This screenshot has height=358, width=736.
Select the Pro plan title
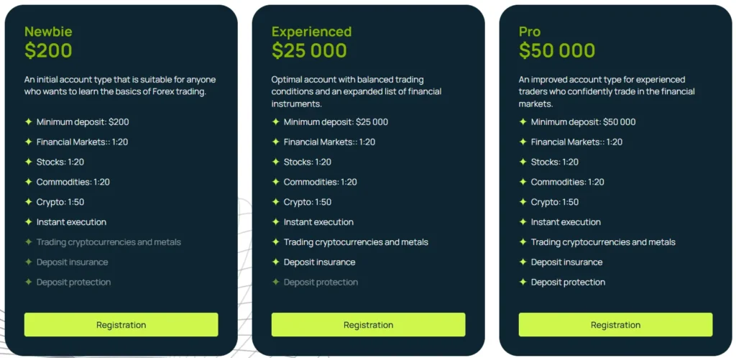pyautogui.click(x=530, y=32)
